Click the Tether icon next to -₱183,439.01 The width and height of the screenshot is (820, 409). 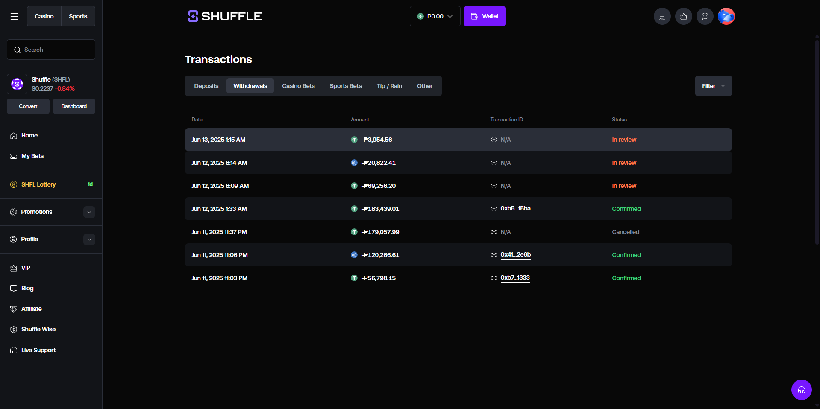[x=354, y=209]
